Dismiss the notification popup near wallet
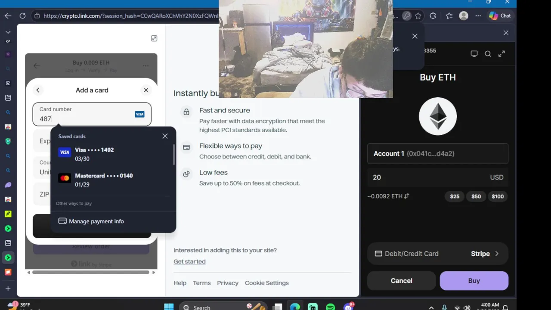This screenshot has width=551, height=310. pyautogui.click(x=415, y=36)
